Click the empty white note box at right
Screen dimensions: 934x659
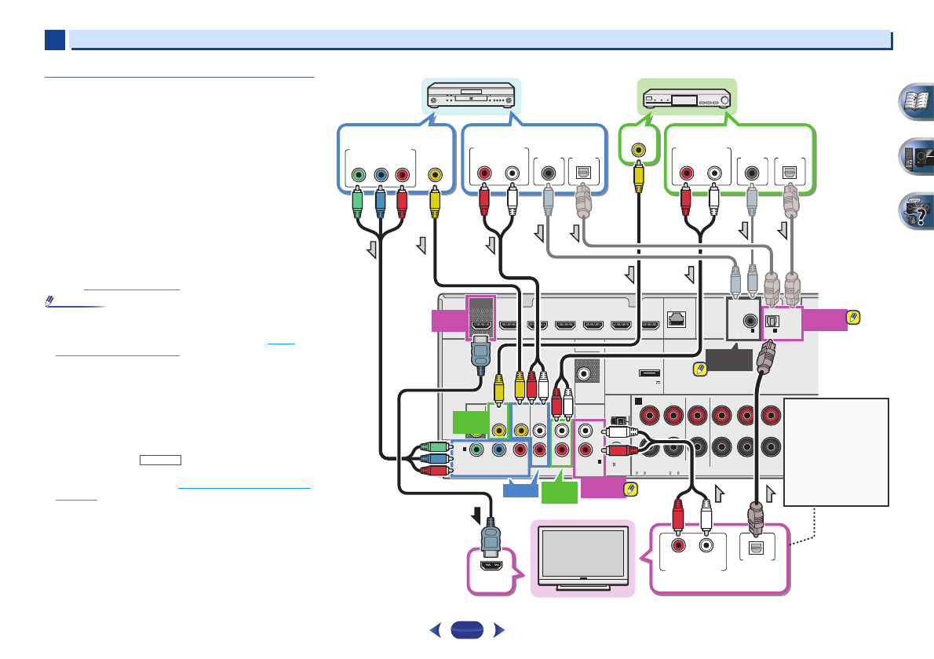838,452
